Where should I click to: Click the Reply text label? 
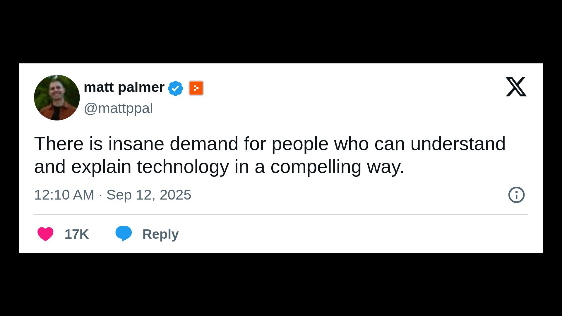click(x=160, y=234)
